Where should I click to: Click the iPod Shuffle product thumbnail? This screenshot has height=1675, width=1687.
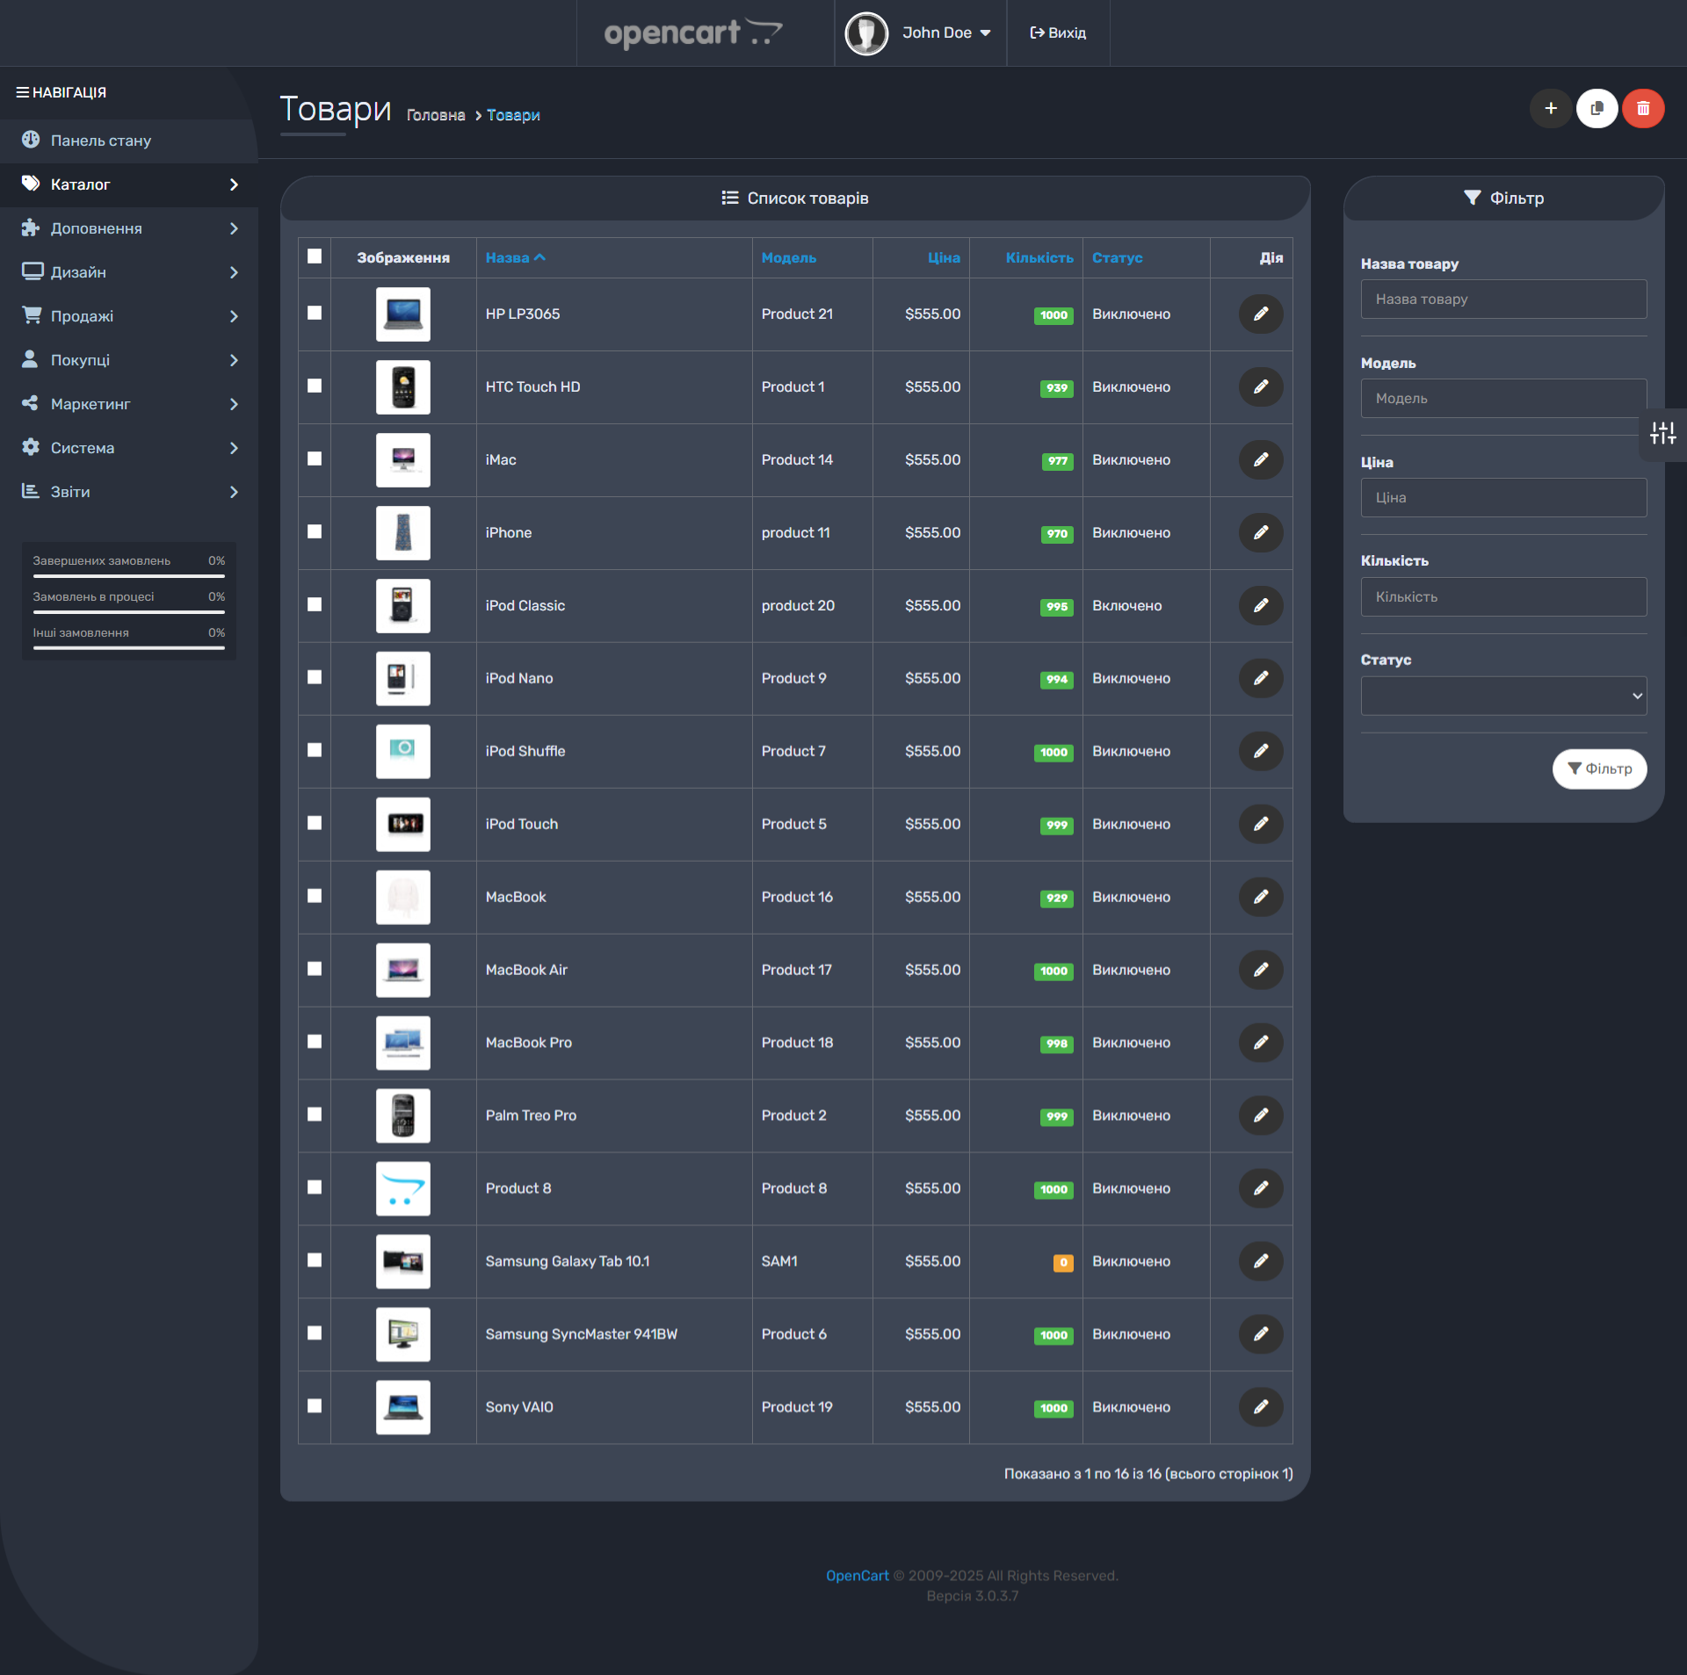point(402,751)
